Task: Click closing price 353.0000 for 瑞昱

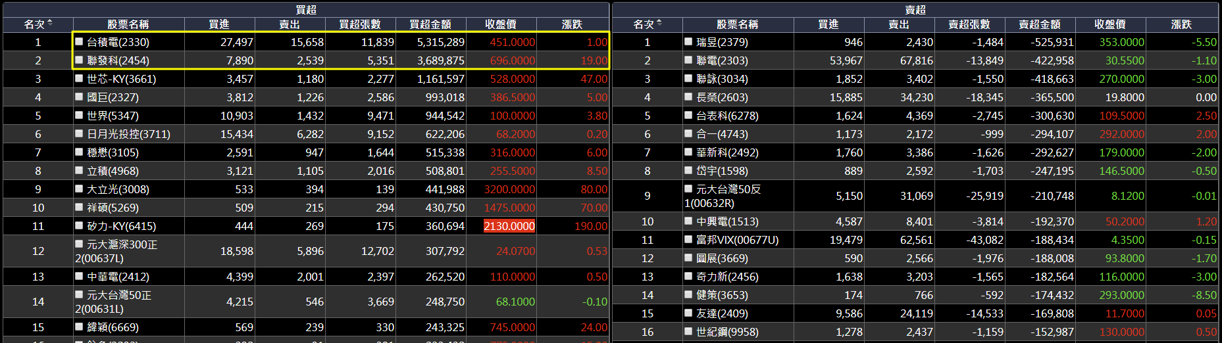Action: click(x=1122, y=42)
